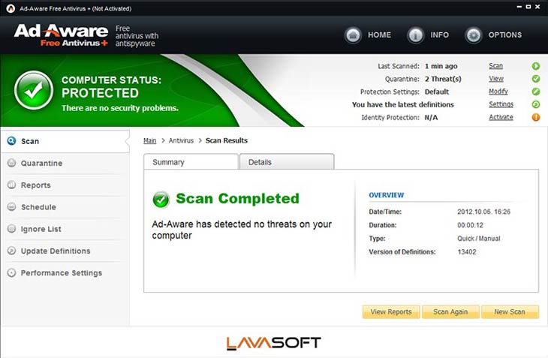Click the 'Default' protection settings value

[x=436, y=92]
